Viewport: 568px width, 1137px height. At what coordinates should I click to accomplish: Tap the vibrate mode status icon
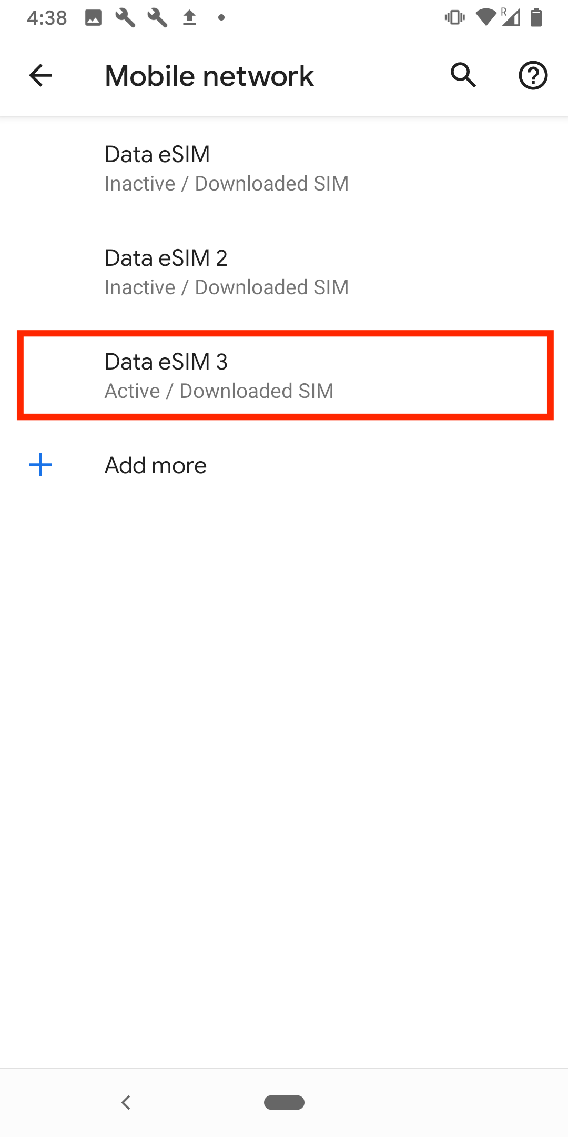point(454,17)
